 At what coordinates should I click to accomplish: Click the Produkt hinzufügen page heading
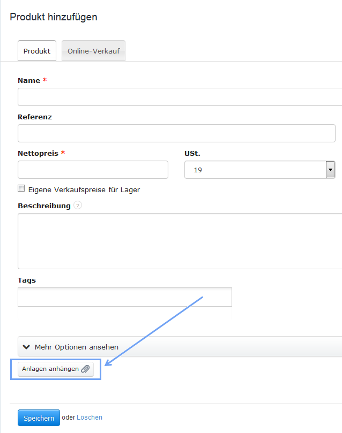point(54,17)
